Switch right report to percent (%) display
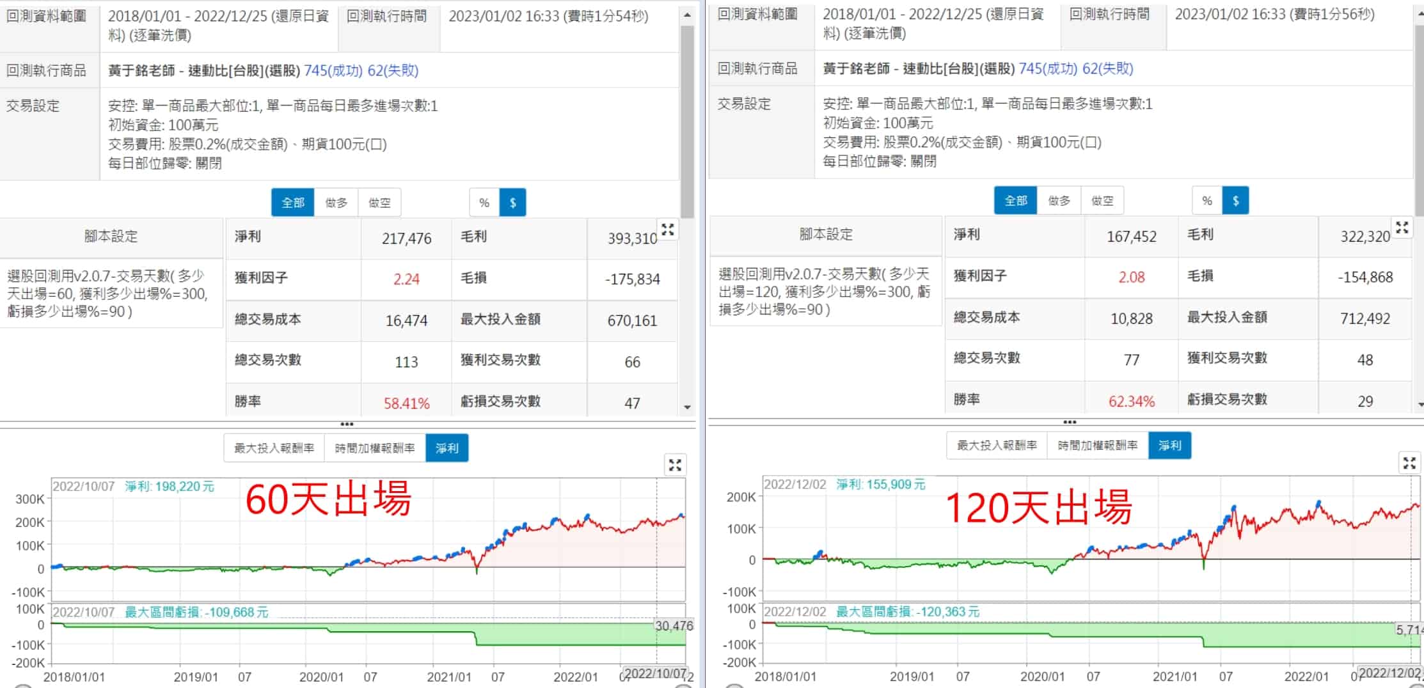This screenshot has width=1424, height=688. coord(1206,201)
